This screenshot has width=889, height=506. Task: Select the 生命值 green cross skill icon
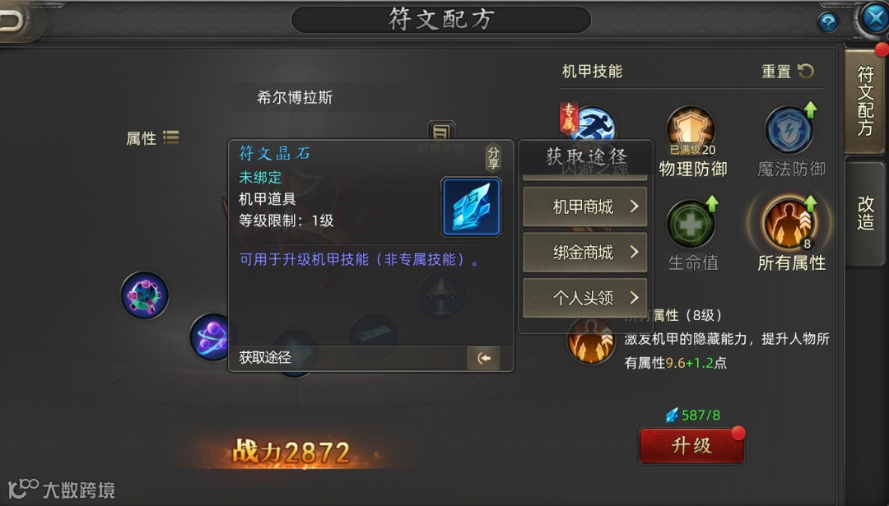(691, 225)
